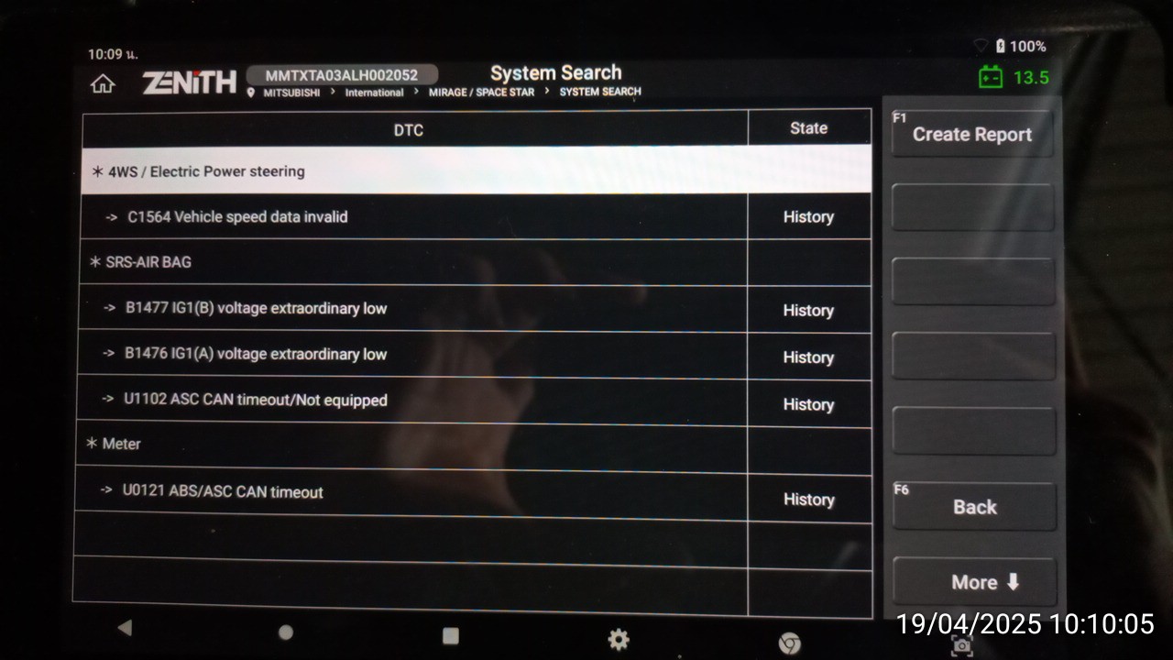Click the More button with down arrow
Screen dimensions: 1173x660
975,582
